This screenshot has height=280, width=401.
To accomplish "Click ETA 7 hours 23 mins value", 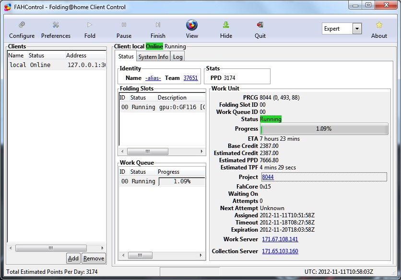I will (x=280, y=139).
